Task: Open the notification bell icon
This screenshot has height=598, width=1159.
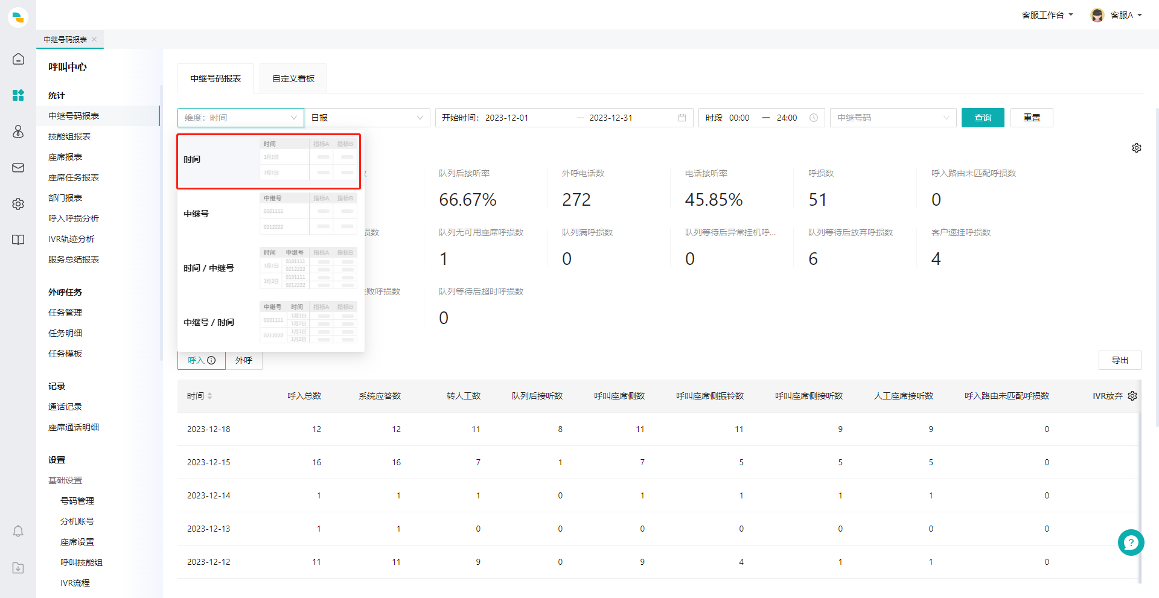Action: (x=18, y=531)
